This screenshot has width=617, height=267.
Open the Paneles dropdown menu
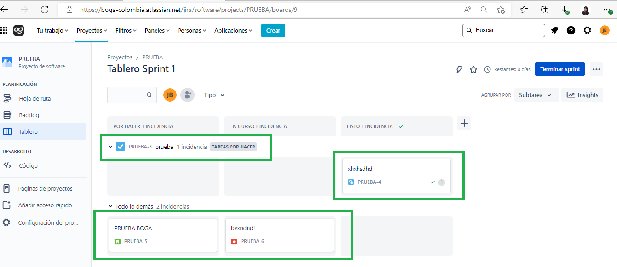click(x=157, y=30)
